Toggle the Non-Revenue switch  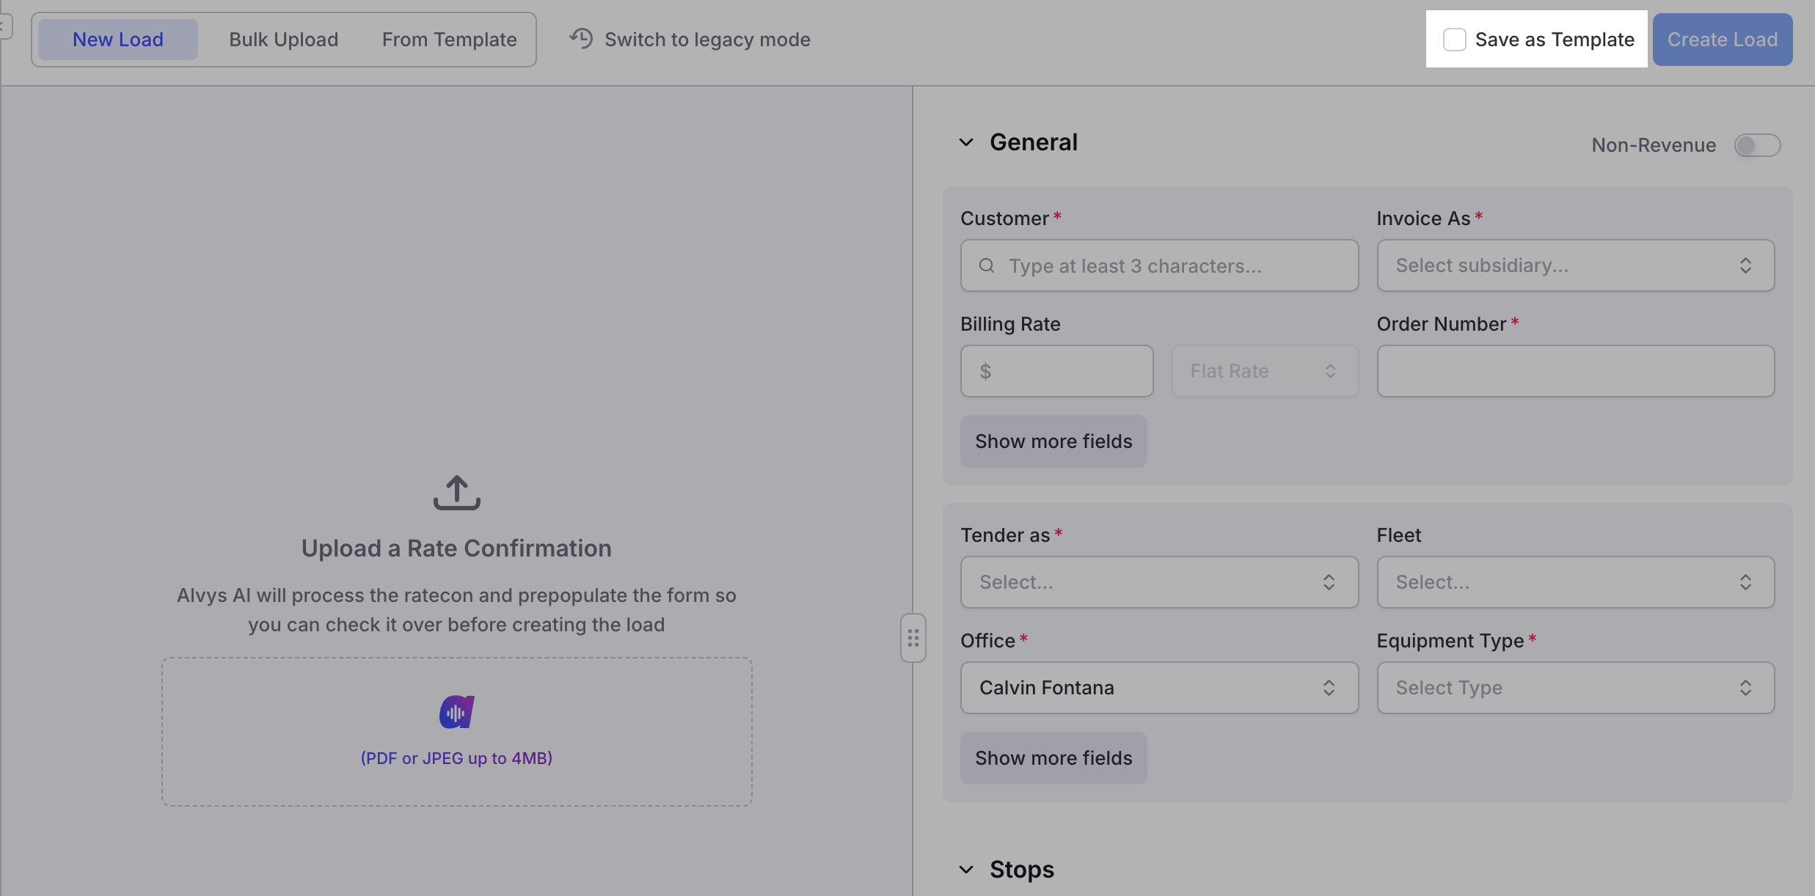[1757, 145]
